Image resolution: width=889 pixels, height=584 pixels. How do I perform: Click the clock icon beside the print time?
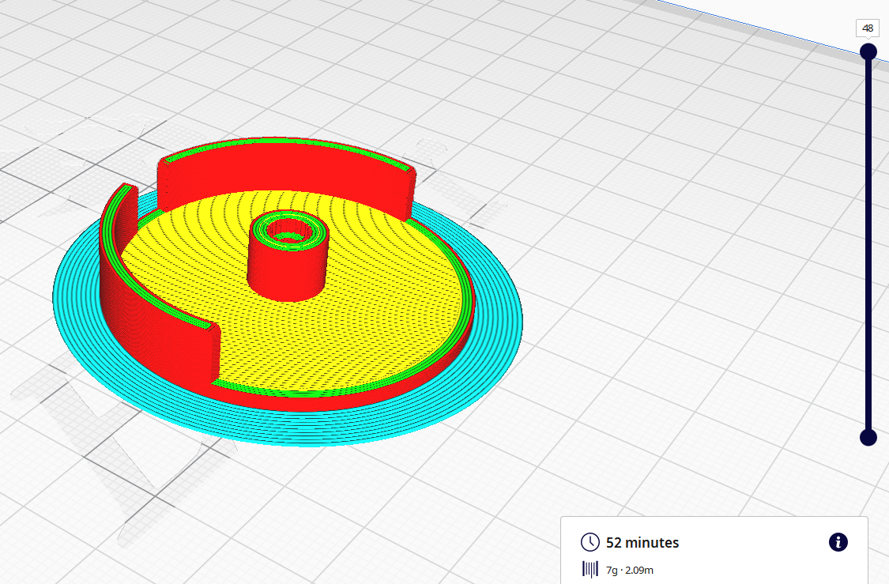pyautogui.click(x=590, y=542)
